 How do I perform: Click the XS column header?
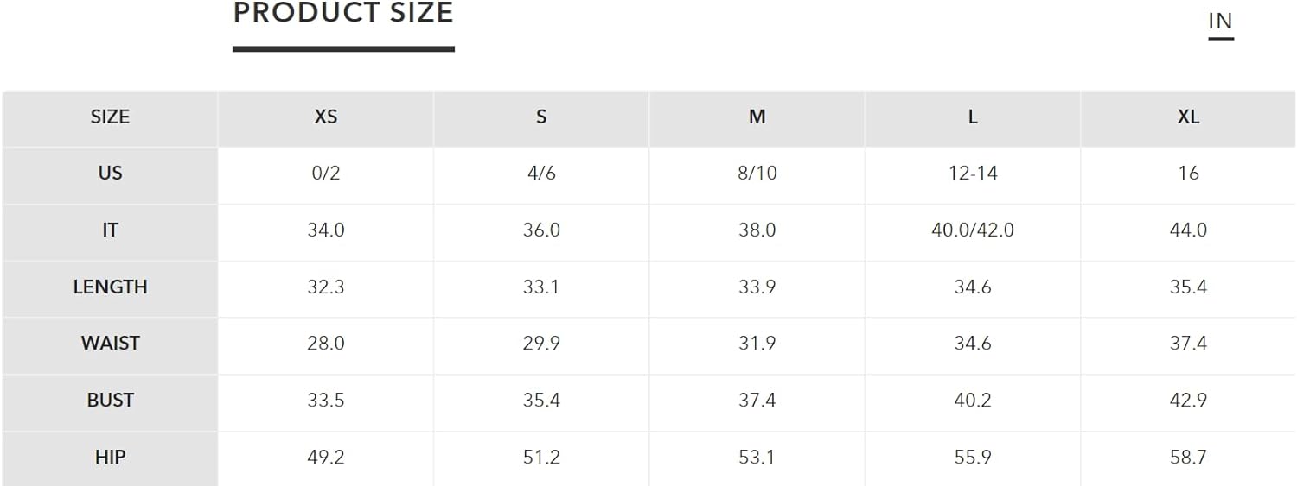326,117
